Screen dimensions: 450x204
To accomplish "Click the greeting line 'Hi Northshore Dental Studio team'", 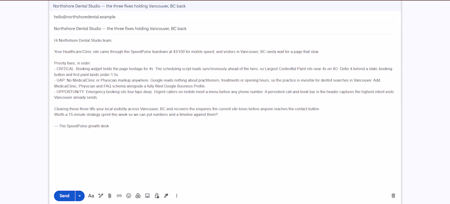I will coord(83,40).
